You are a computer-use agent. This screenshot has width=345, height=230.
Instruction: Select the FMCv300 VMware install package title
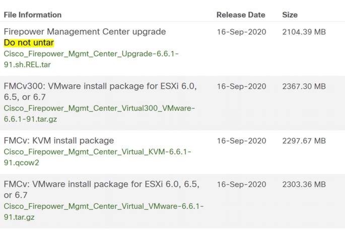point(100,91)
